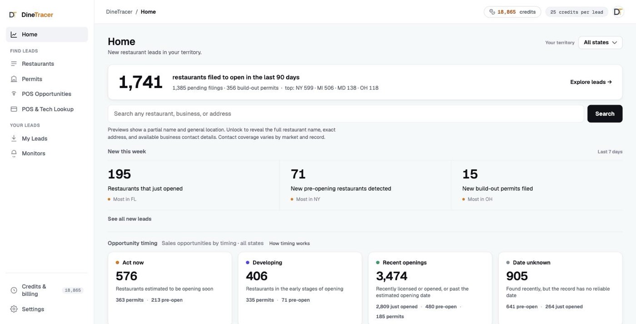The image size is (636, 324).
Task: Click 71 pre-open in Developing card
Action: click(x=296, y=300)
